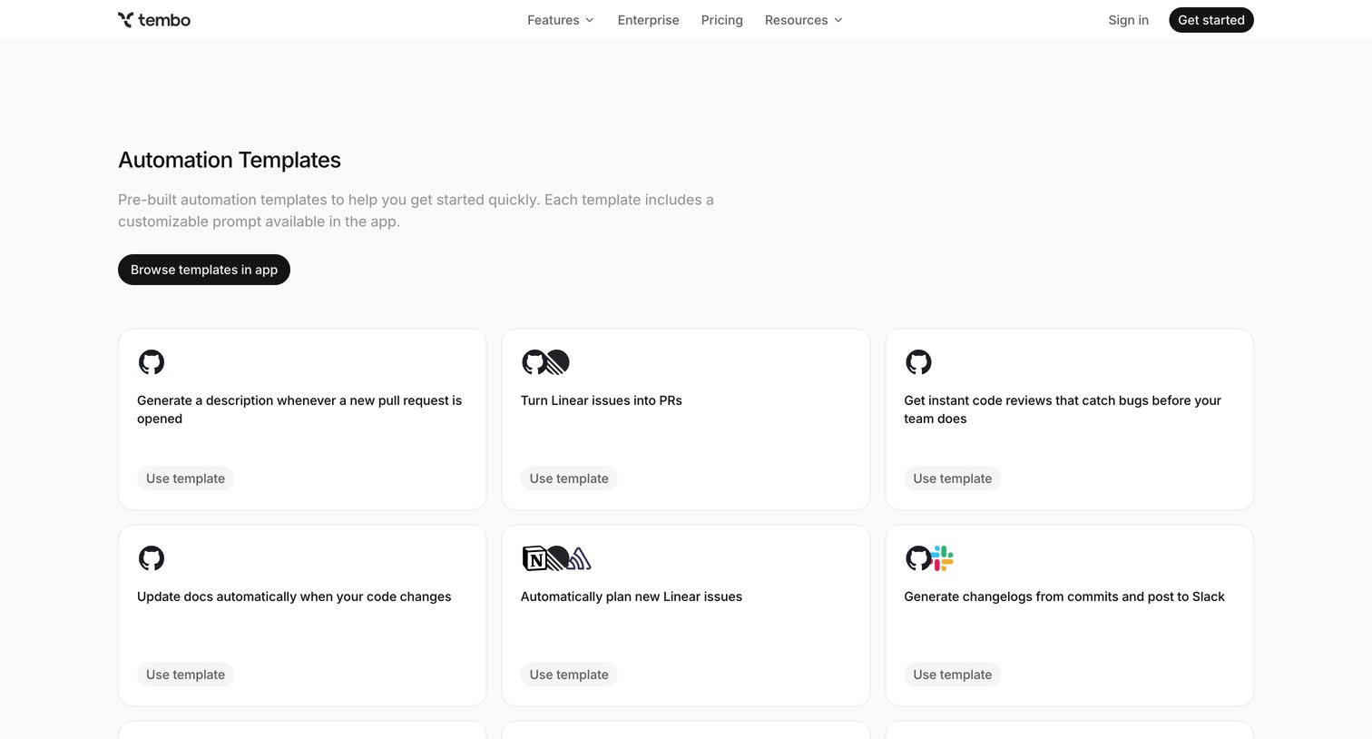The width and height of the screenshot is (1372, 739).
Task: Click Linear icon on Turn Linear issues card
Action: pyautogui.click(x=557, y=362)
